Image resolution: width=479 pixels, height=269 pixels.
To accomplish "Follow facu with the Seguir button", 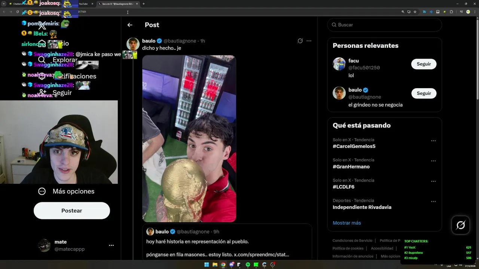I will (424, 64).
